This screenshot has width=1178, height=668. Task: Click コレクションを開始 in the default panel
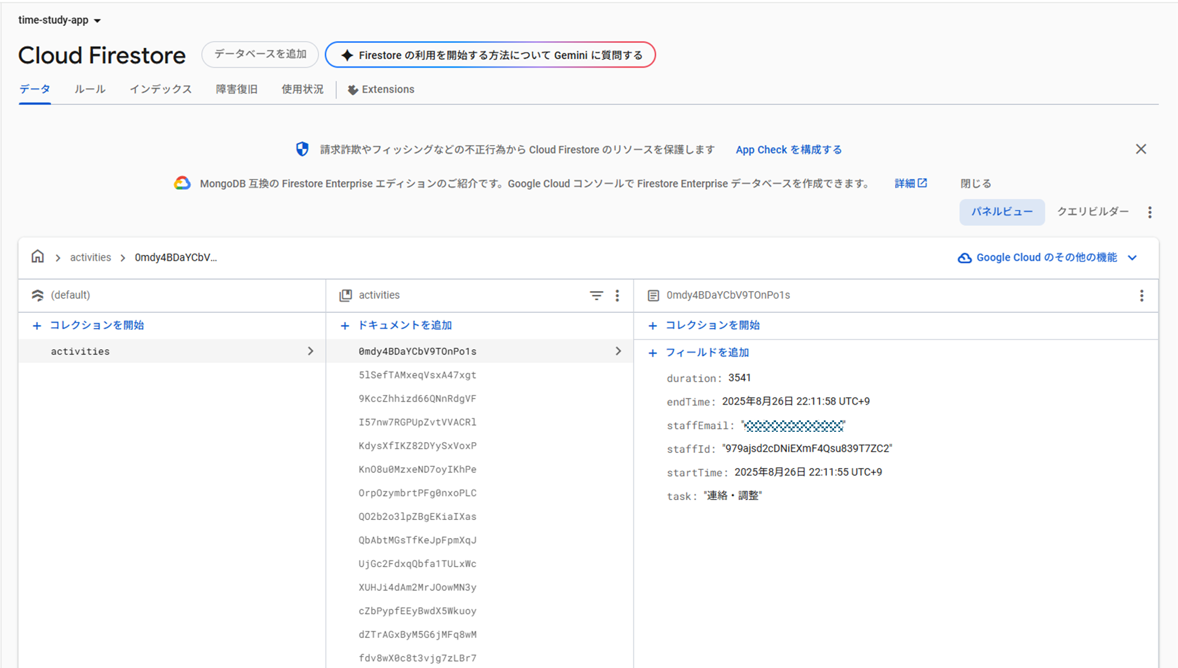88,326
